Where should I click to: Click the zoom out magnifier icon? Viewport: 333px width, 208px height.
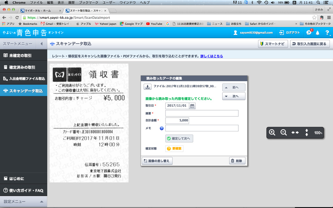[x=283, y=132]
